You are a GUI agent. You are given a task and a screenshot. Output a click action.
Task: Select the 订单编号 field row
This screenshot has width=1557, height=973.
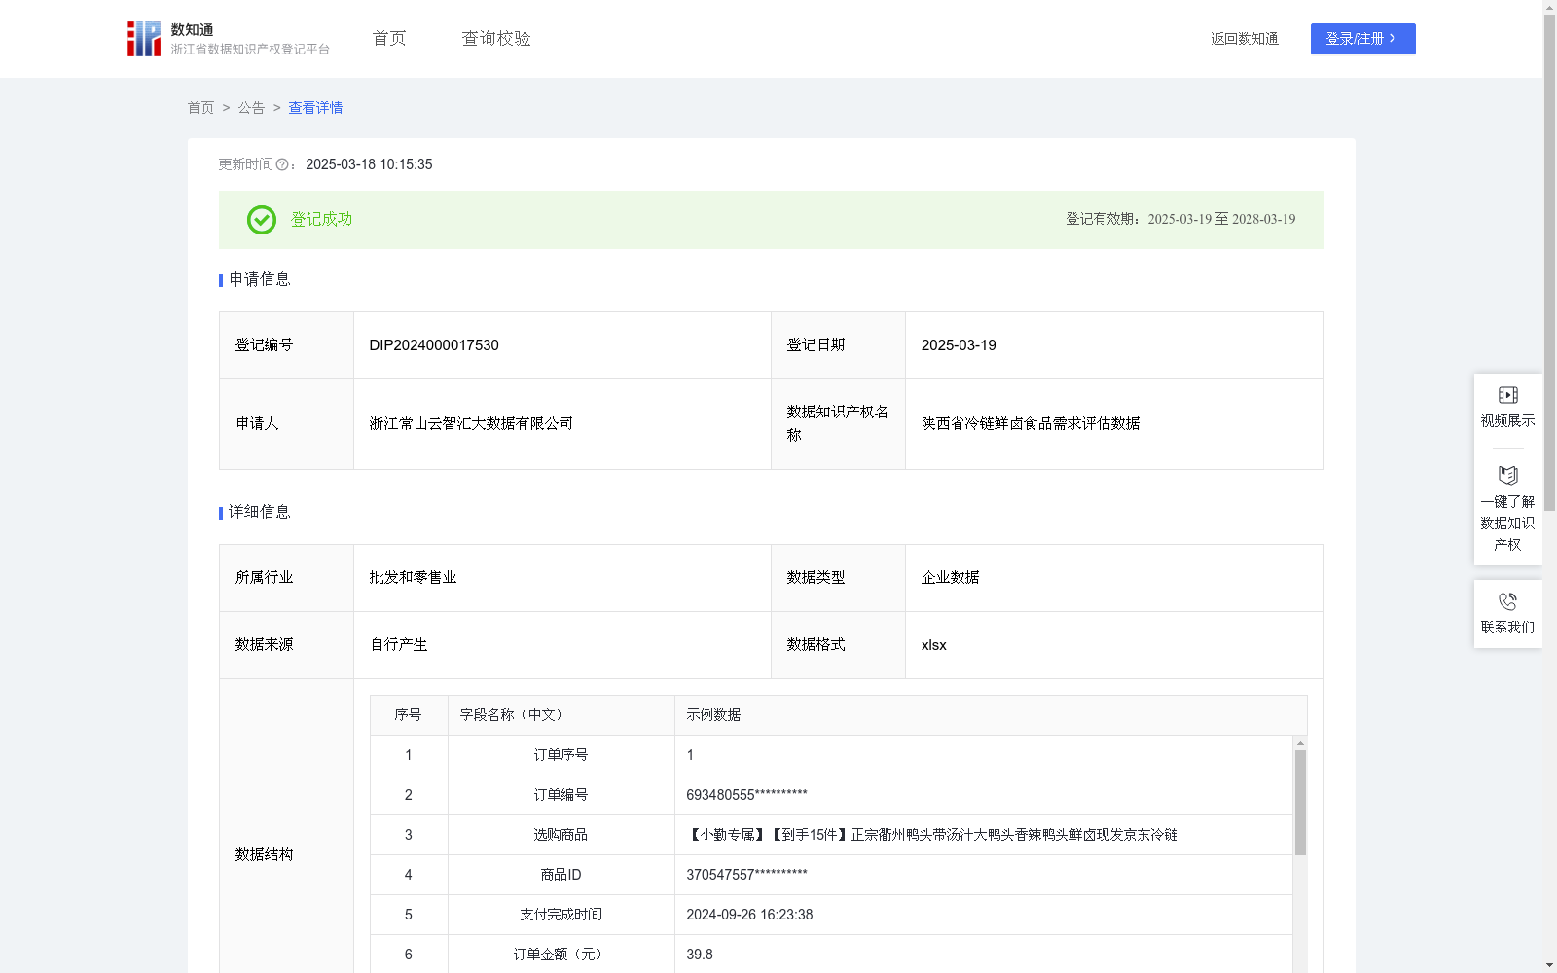click(831, 795)
